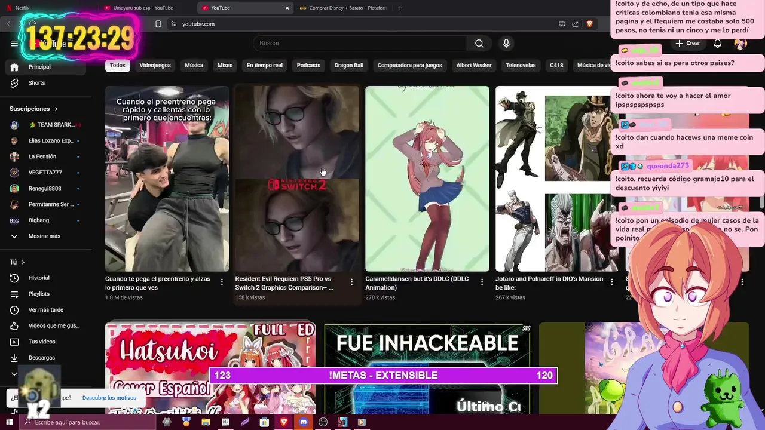Open OBS Studio from taskbar

pyautogui.click(x=323, y=422)
